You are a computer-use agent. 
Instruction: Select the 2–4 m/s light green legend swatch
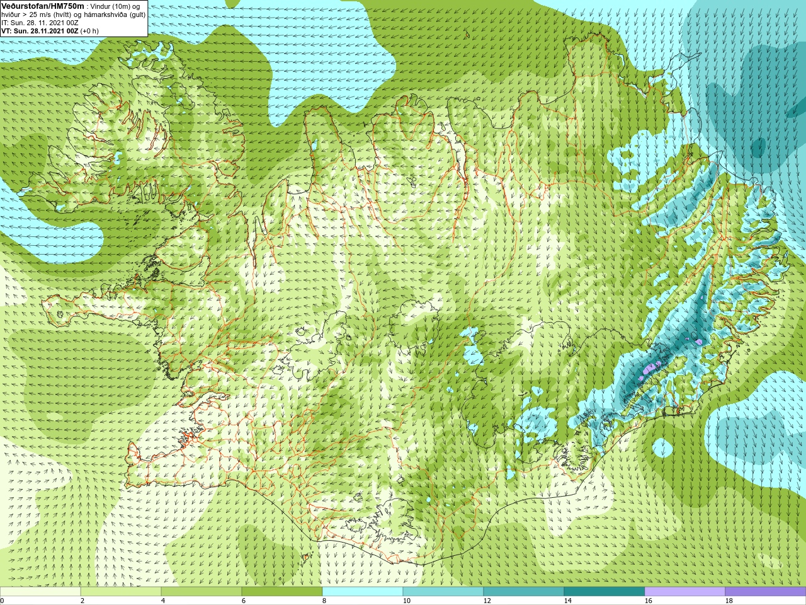(121, 592)
